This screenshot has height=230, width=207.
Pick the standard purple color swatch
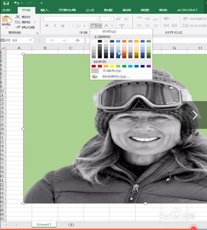[149, 66]
